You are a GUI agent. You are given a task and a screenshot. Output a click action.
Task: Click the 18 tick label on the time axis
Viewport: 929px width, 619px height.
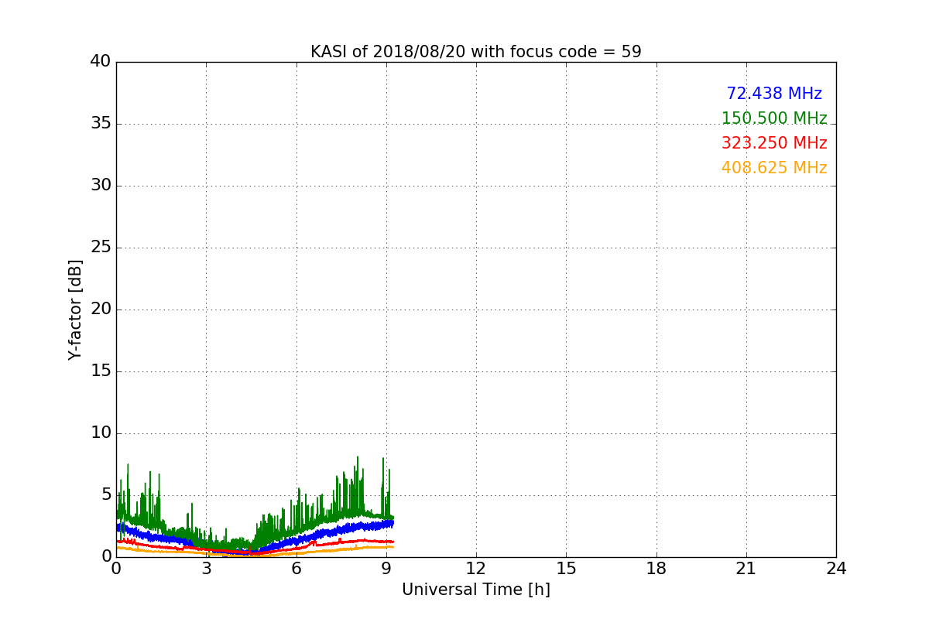(x=656, y=569)
